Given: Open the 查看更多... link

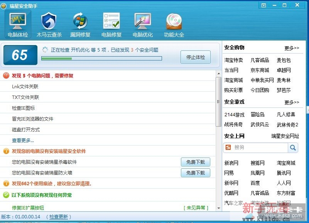Looking at the screenshot, I should 23,140.
